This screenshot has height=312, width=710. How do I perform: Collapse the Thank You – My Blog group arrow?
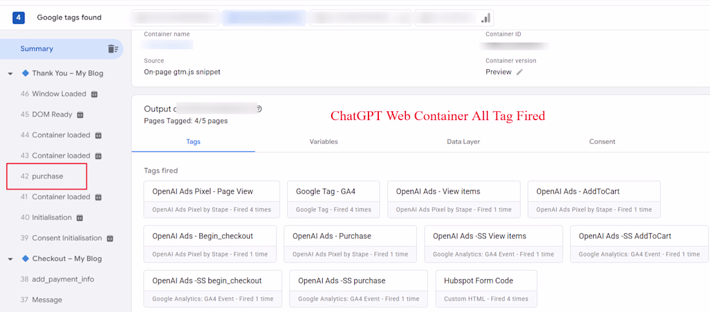(10, 74)
